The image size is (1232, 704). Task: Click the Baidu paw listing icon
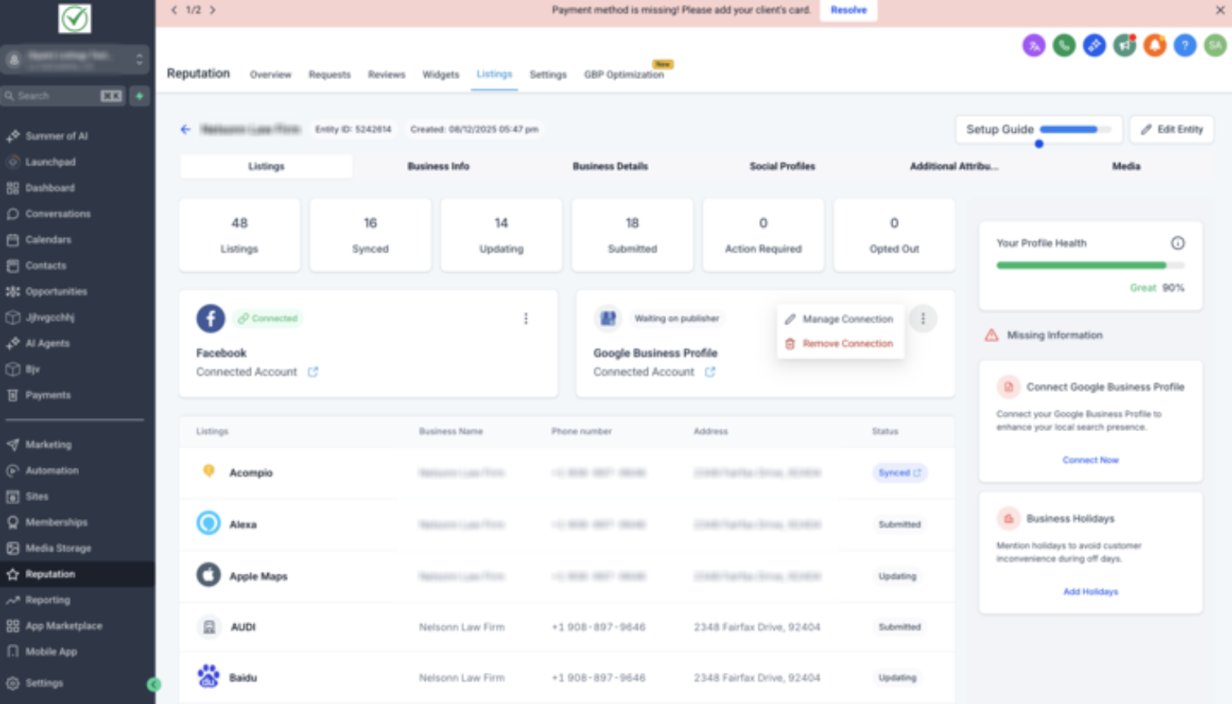pyautogui.click(x=209, y=676)
